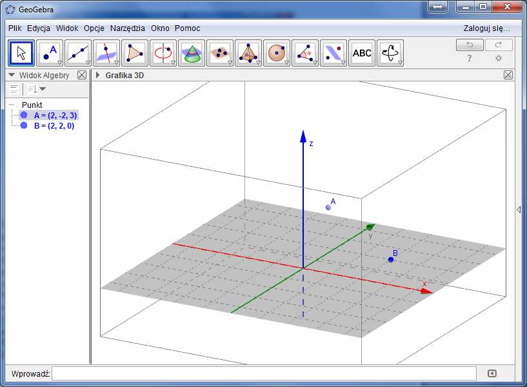527x387 pixels.
Task: Close the Widok Algebry panel
Action: pos(82,75)
